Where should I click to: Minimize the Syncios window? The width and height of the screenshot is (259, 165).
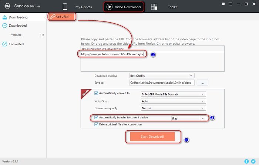[x=239, y=4]
